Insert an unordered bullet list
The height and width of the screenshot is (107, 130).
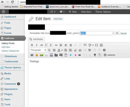coord(47,45)
